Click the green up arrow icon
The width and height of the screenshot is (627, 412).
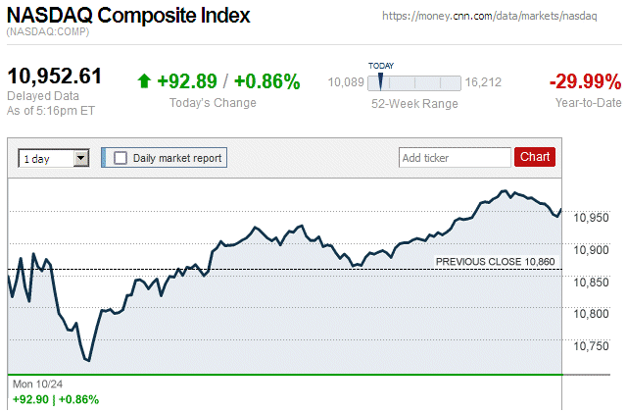[x=144, y=82]
